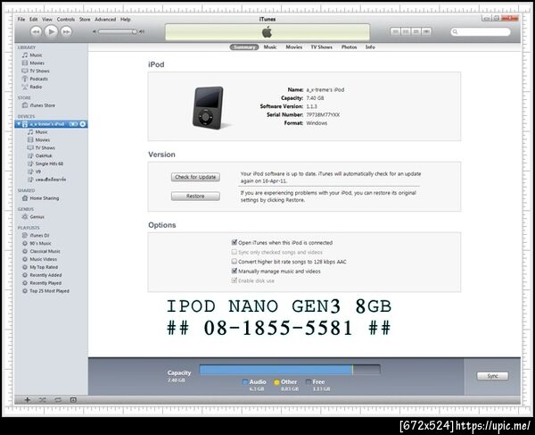Toggle Enable disk use checkbox
The width and height of the screenshot is (535, 435).
(234, 280)
